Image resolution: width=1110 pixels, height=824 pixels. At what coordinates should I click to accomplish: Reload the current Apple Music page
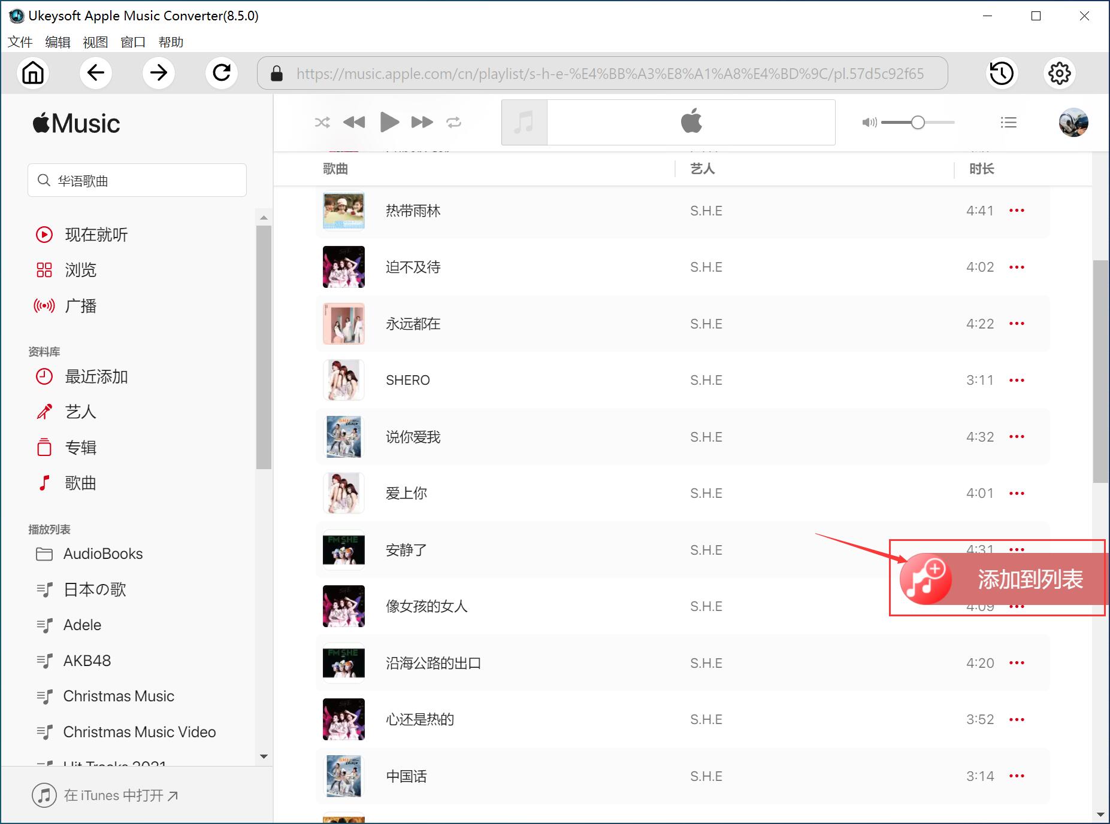tap(222, 73)
